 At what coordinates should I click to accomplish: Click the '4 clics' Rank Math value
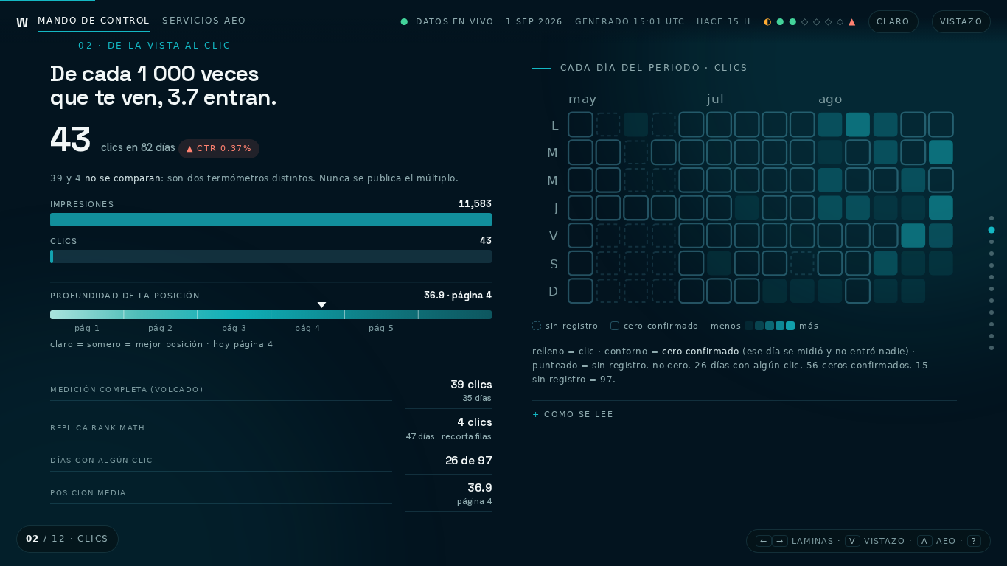tap(474, 422)
